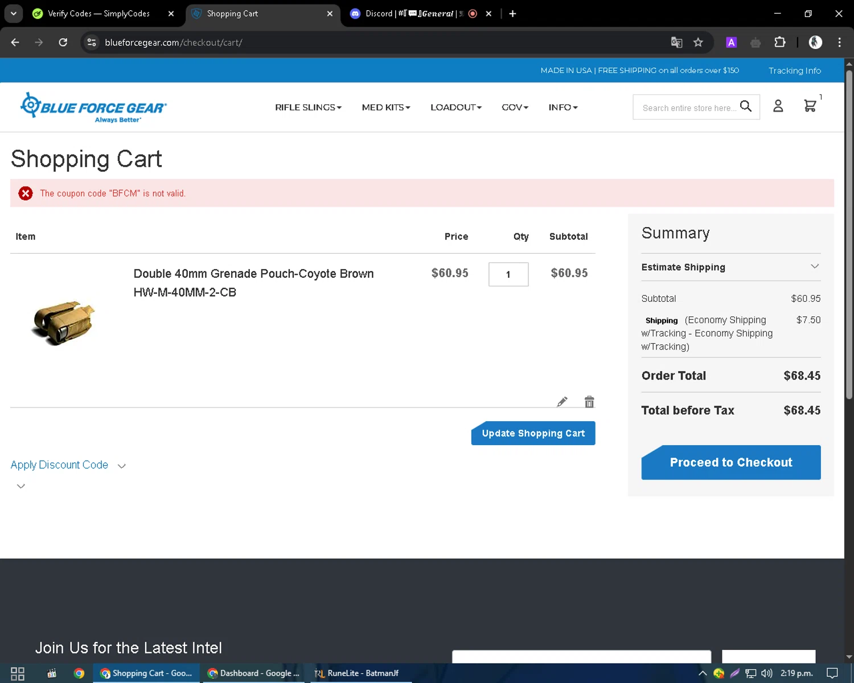Click the chevron below Apply Discount Code
The image size is (854, 683).
21,486
